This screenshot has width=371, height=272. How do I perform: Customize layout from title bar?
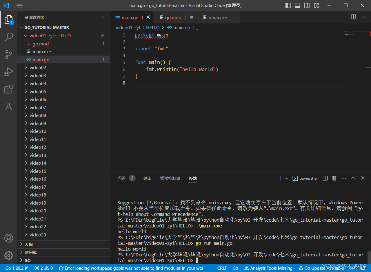(316, 5)
